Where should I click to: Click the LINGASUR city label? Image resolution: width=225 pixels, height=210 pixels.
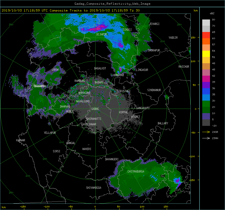pyautogui.click(x=142, y=70)
